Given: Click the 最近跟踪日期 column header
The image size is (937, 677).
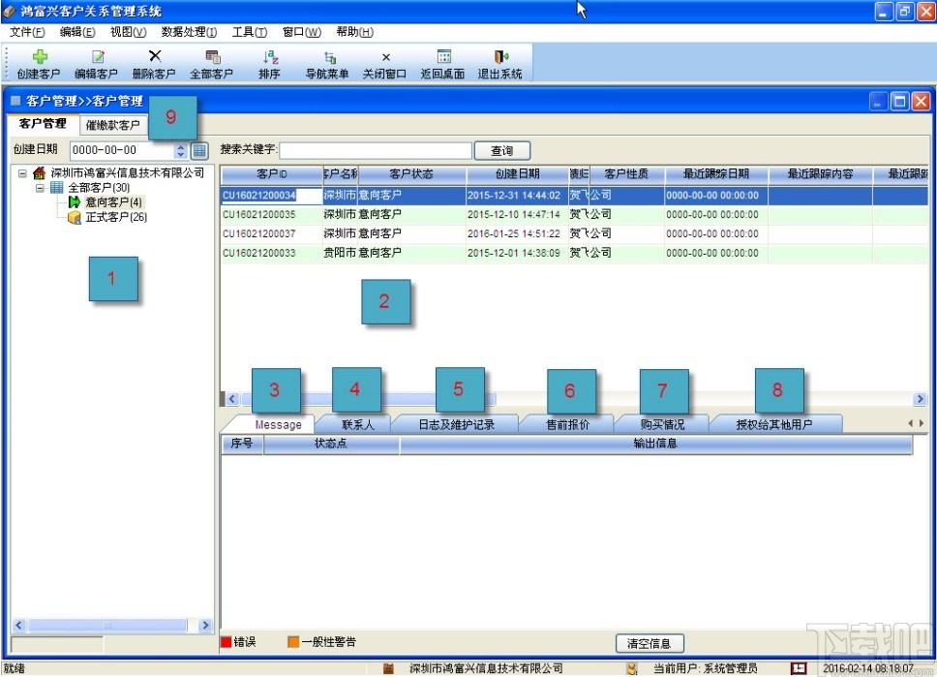Looking at the screenshot, I should tap(716, 174).
